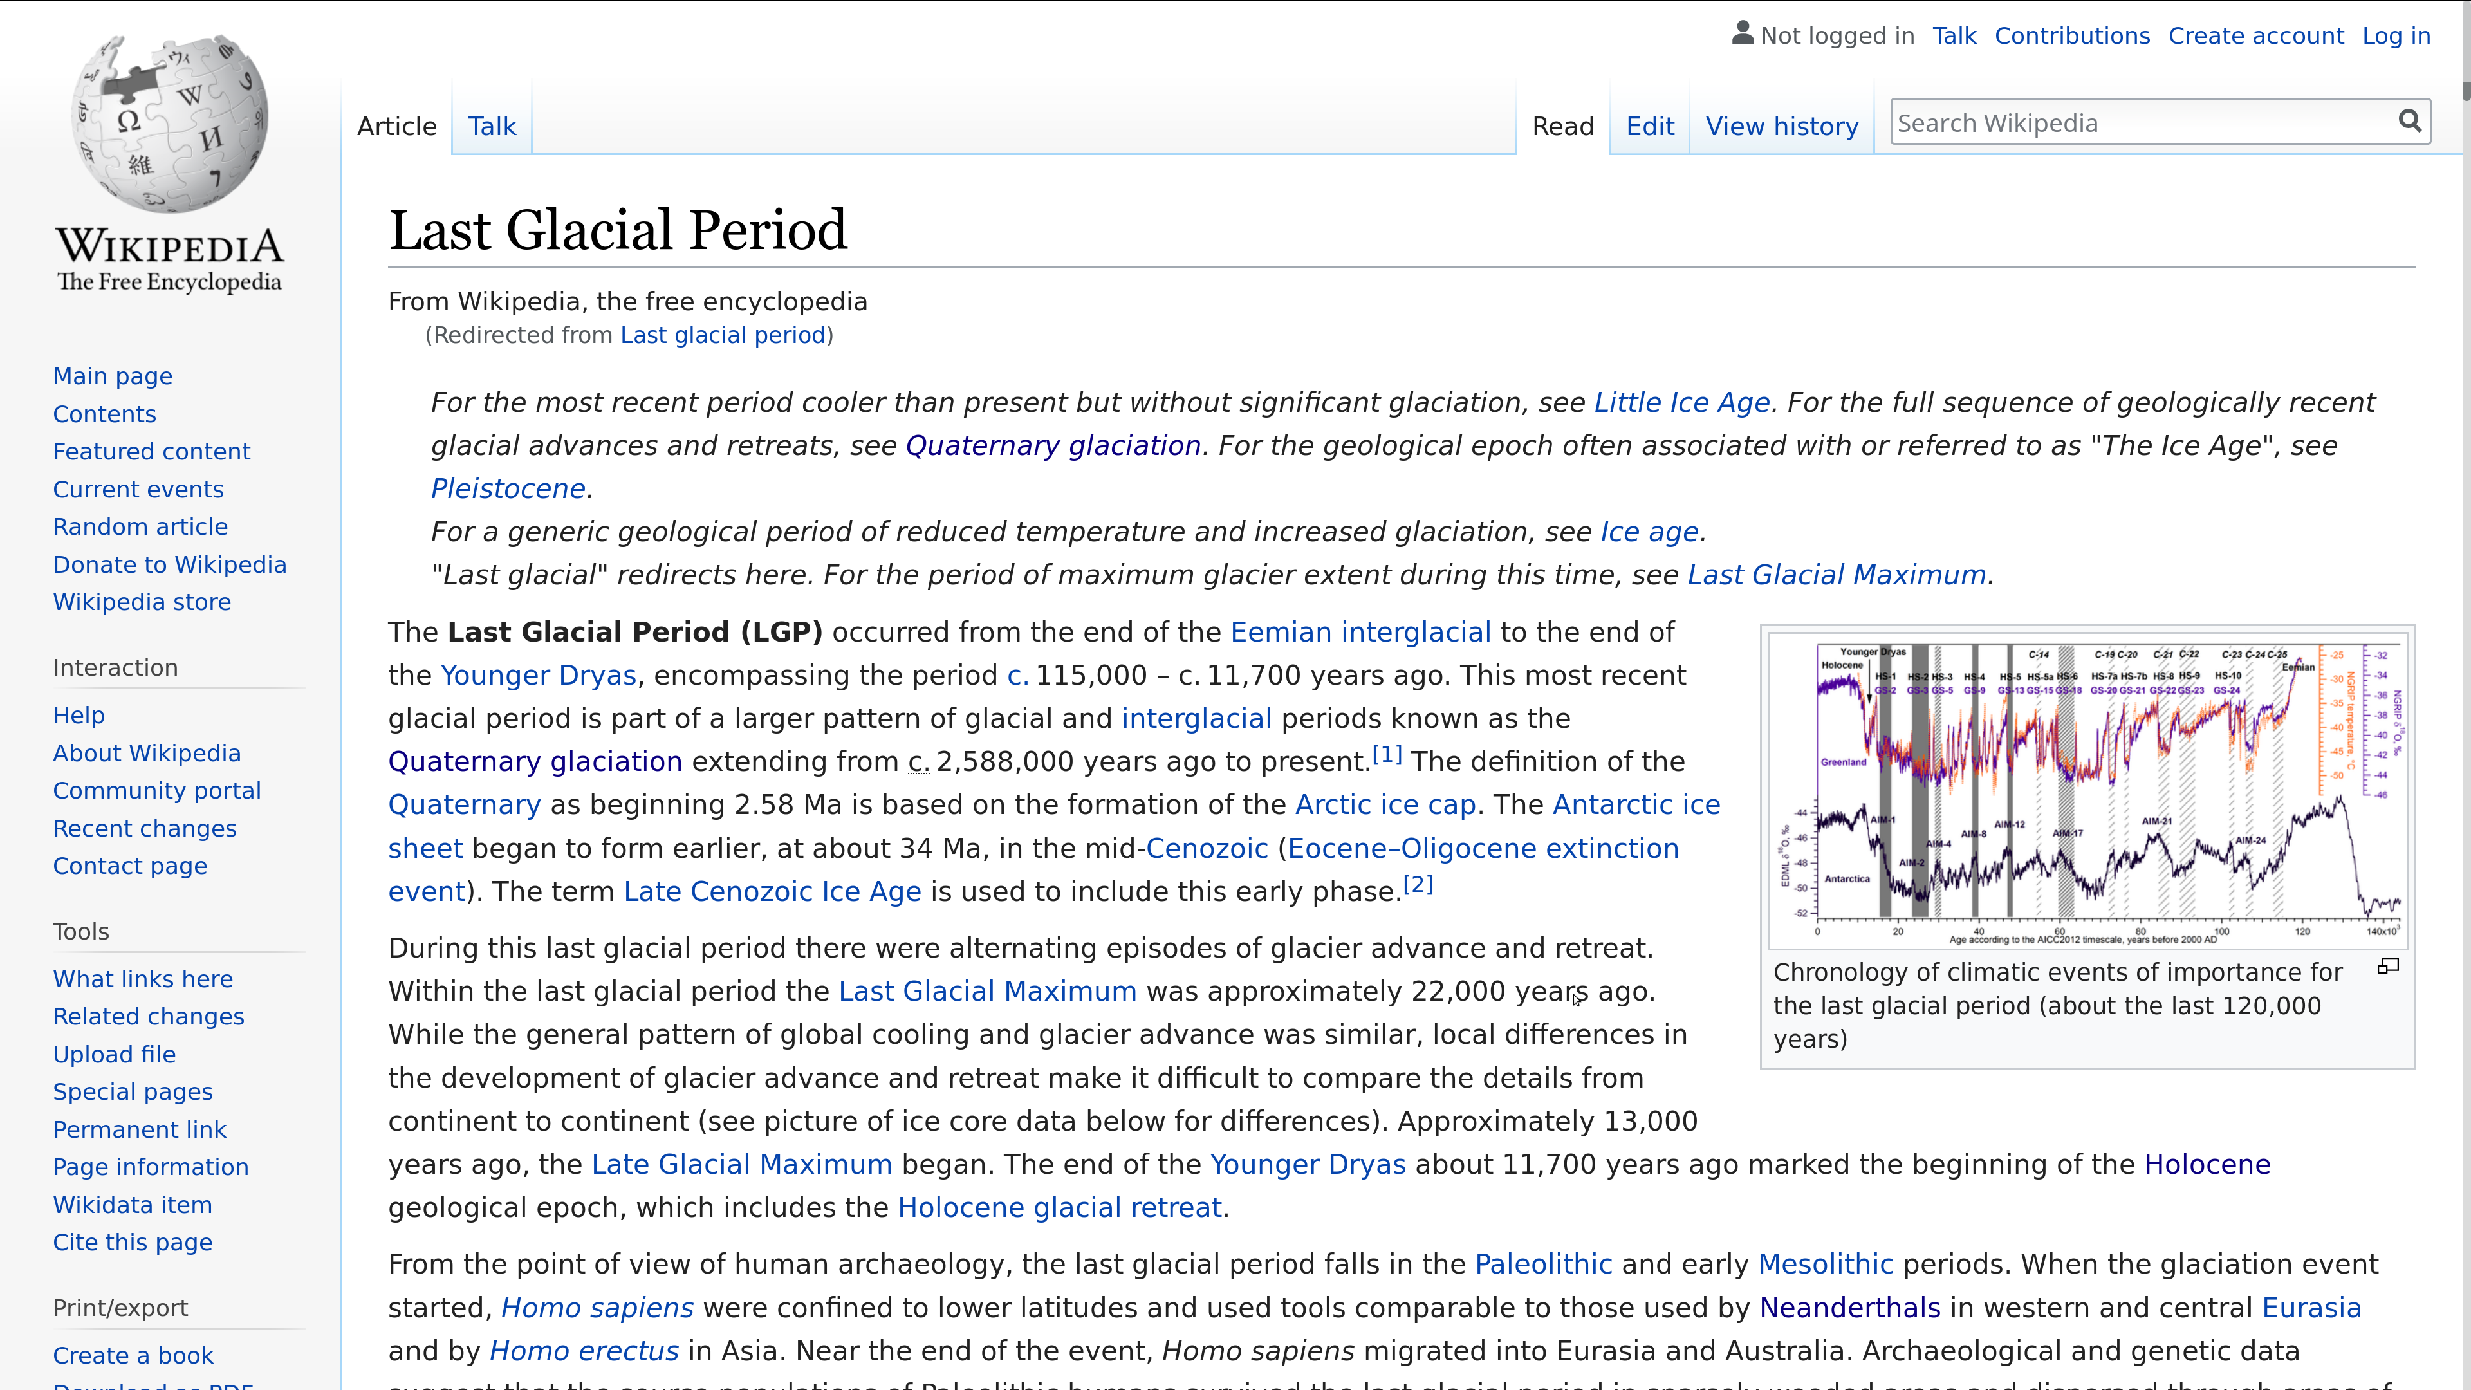This screenshot has height=1390, width=2471.
Task: Open Last Glacial Maximum in the hatnote
Action: point(1836,575)
